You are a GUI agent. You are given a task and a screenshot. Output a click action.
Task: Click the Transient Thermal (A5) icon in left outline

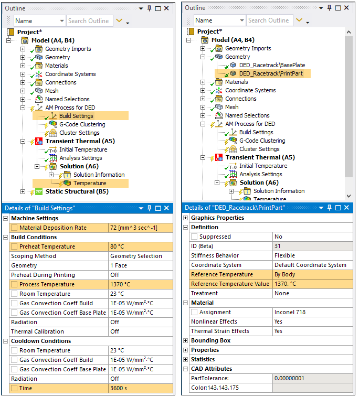pyautogui.click(x=39, y=141)
